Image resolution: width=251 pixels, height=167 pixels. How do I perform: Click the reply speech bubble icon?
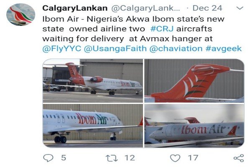click(48, 158)
